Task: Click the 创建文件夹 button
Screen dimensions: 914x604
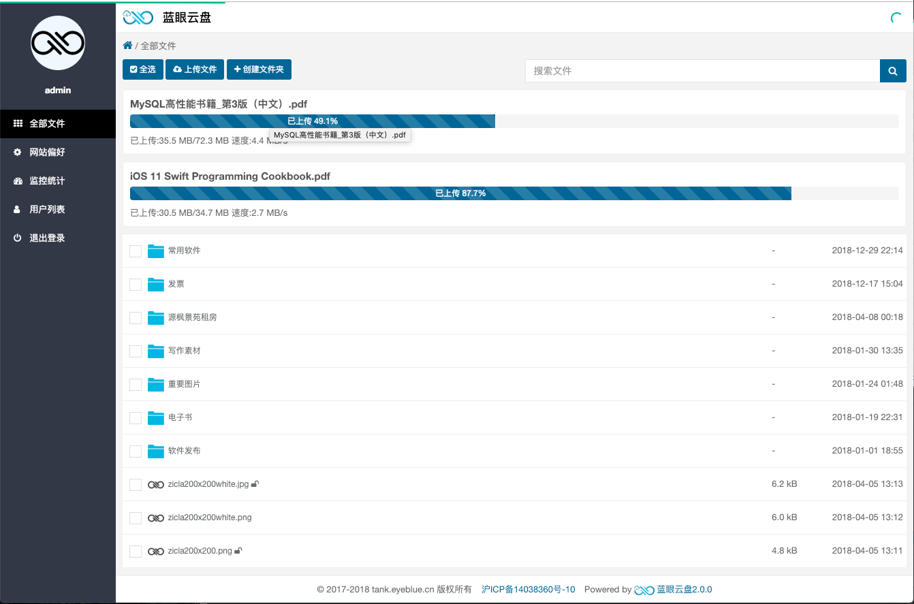Action: coord(259,69)
